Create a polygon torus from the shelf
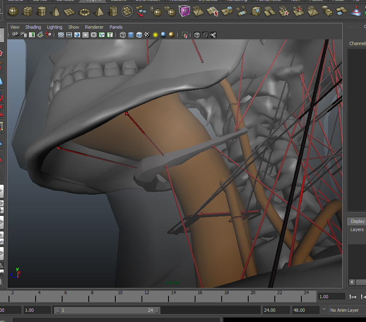The height and width of the screenshot is (322, 366). coord(85,11)
